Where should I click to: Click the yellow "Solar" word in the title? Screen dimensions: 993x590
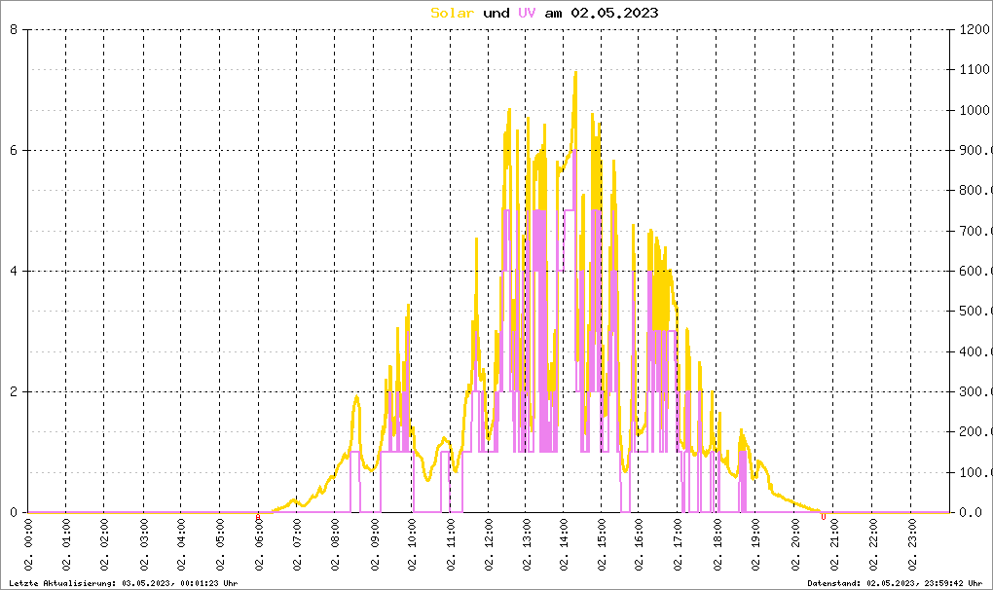tap(454, 13)
